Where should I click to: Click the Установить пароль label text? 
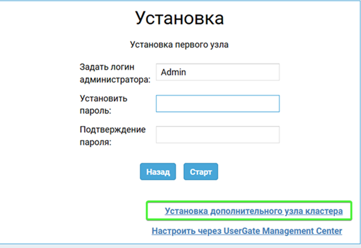click(104, 104)
